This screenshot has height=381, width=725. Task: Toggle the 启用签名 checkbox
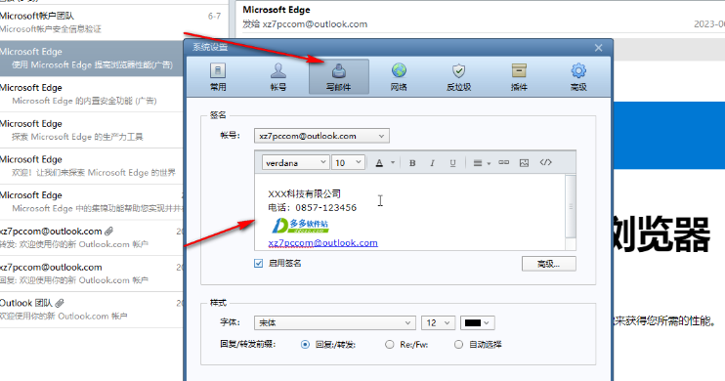point(259,263)
